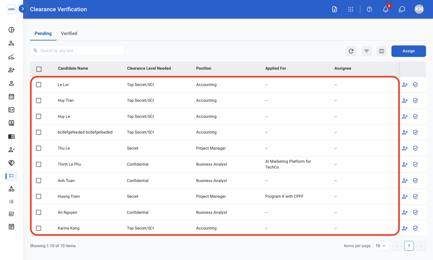Click 'Program X with CPFF' cell
Image resolution: width=433 pixels, height=260 pixels.
(284, 196)
